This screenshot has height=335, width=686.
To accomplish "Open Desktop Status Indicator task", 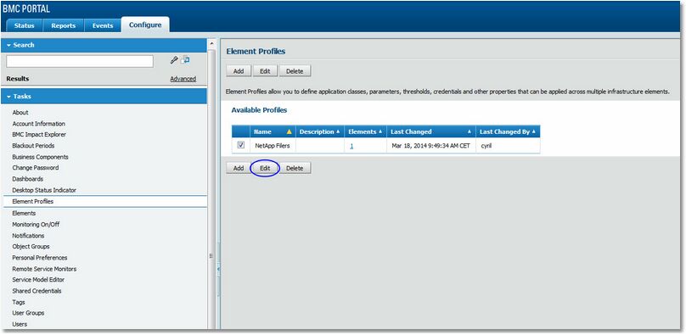I will tap(44, 191).
